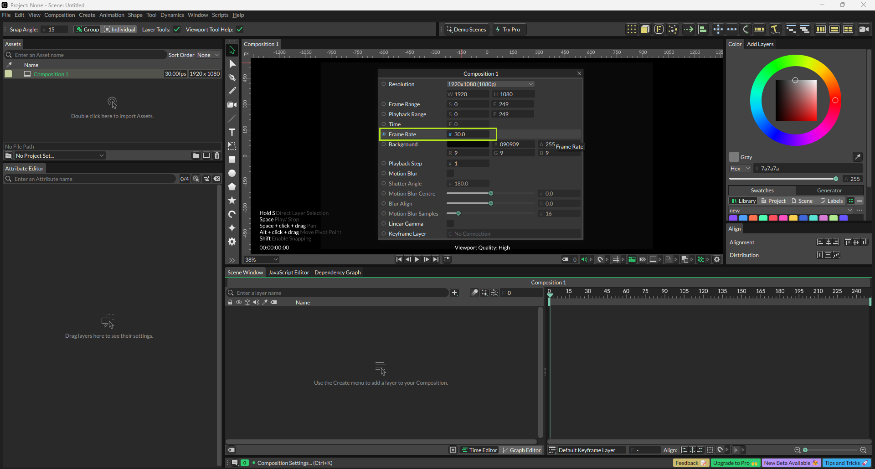Image resolution: width=875 pixels, height=469 pixels.
Task: Click the Demo Scenes button
Action: (466, 30)
